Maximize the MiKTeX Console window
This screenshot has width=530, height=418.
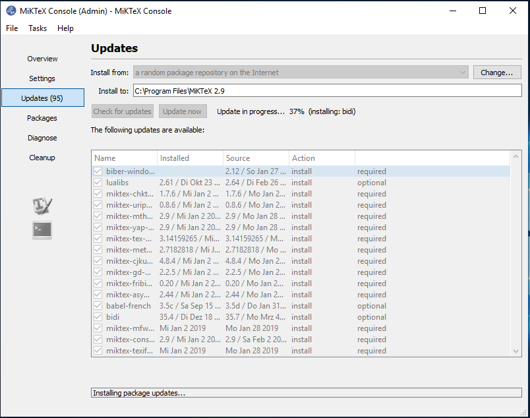point(483,11)
